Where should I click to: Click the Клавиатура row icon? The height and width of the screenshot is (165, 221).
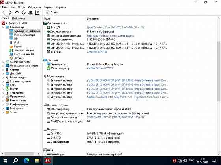pyautogui.click(x=49, y=154)
